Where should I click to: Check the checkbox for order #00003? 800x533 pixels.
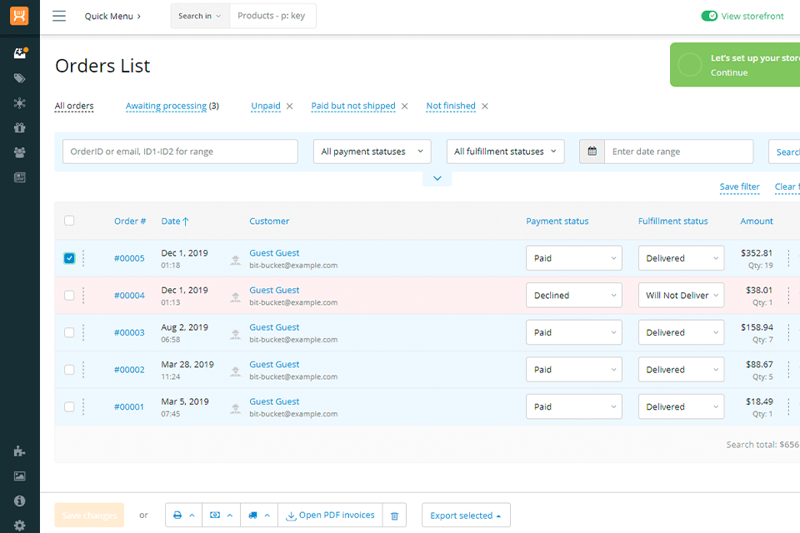69,332
